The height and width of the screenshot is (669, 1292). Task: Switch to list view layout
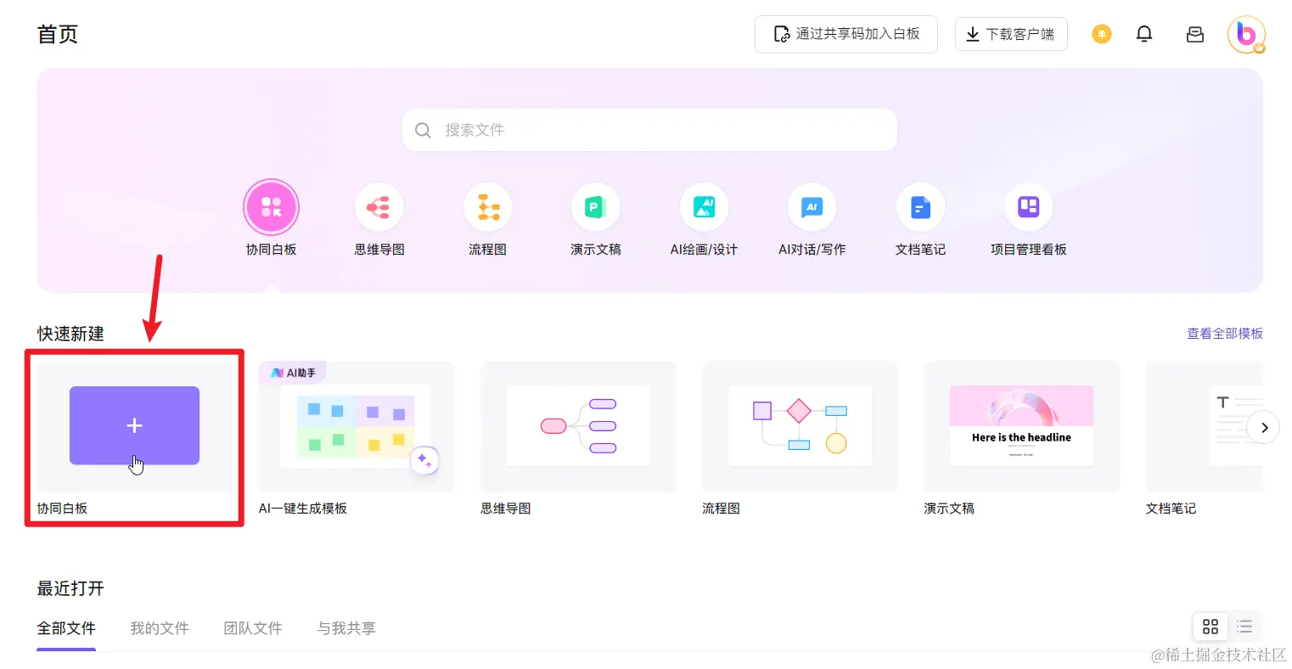click(1244, 627)
